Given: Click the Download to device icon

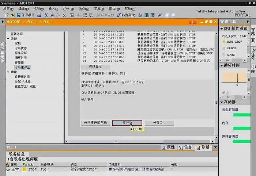Looking at the screenshot, I should (x=85, y=15).
